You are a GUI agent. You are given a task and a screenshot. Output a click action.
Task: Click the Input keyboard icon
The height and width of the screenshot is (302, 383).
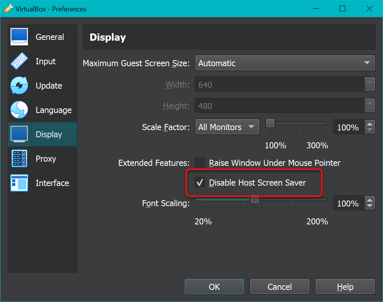[19, 61]
